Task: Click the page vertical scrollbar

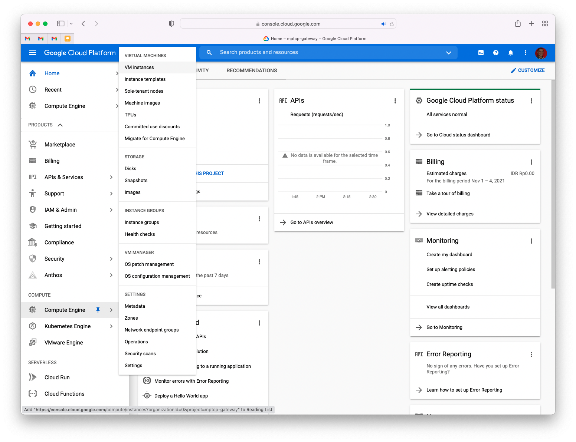Action: pos(553,184)
